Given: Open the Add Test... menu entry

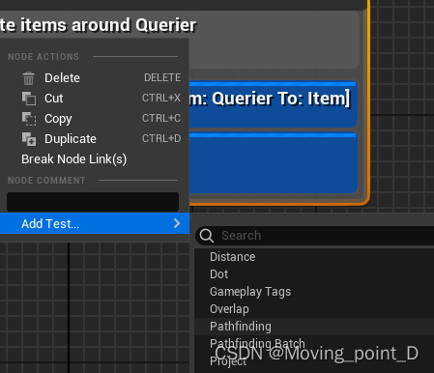Looking at the screenshot, I should tap(95, 223).
